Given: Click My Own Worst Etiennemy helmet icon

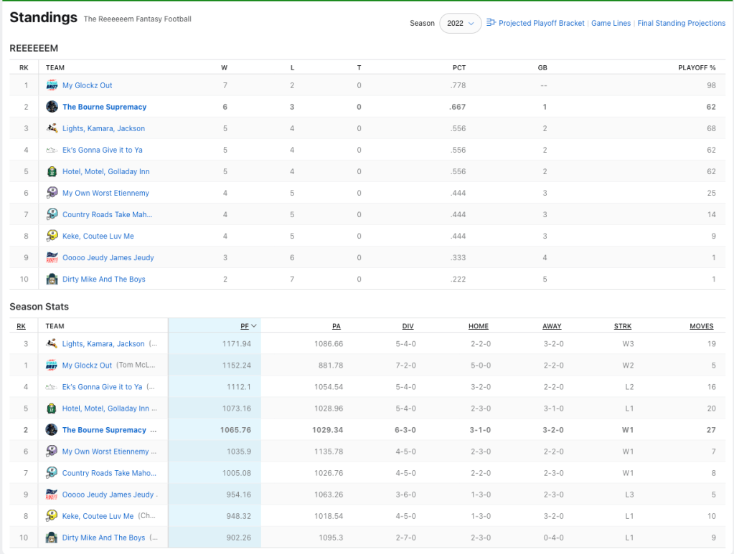Looking at the screenshot, I should [x=52, y=193].
